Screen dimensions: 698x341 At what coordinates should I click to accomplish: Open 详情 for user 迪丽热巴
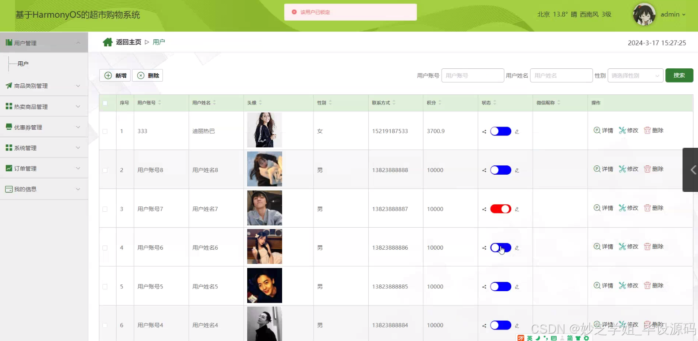[604, 130]
